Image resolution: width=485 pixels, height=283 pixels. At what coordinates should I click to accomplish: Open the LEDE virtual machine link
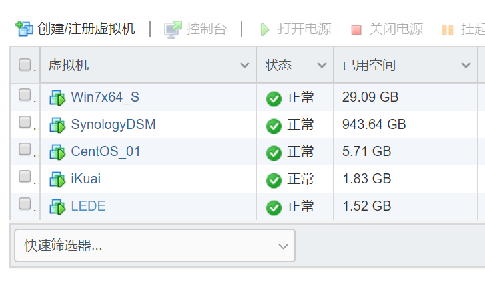pos(88,206)
